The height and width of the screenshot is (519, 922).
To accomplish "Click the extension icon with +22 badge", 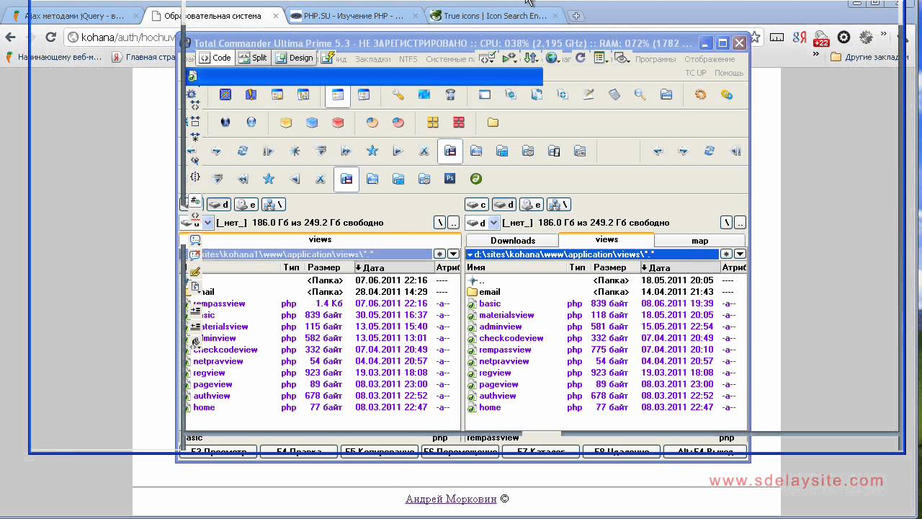I will click(821, 38).
